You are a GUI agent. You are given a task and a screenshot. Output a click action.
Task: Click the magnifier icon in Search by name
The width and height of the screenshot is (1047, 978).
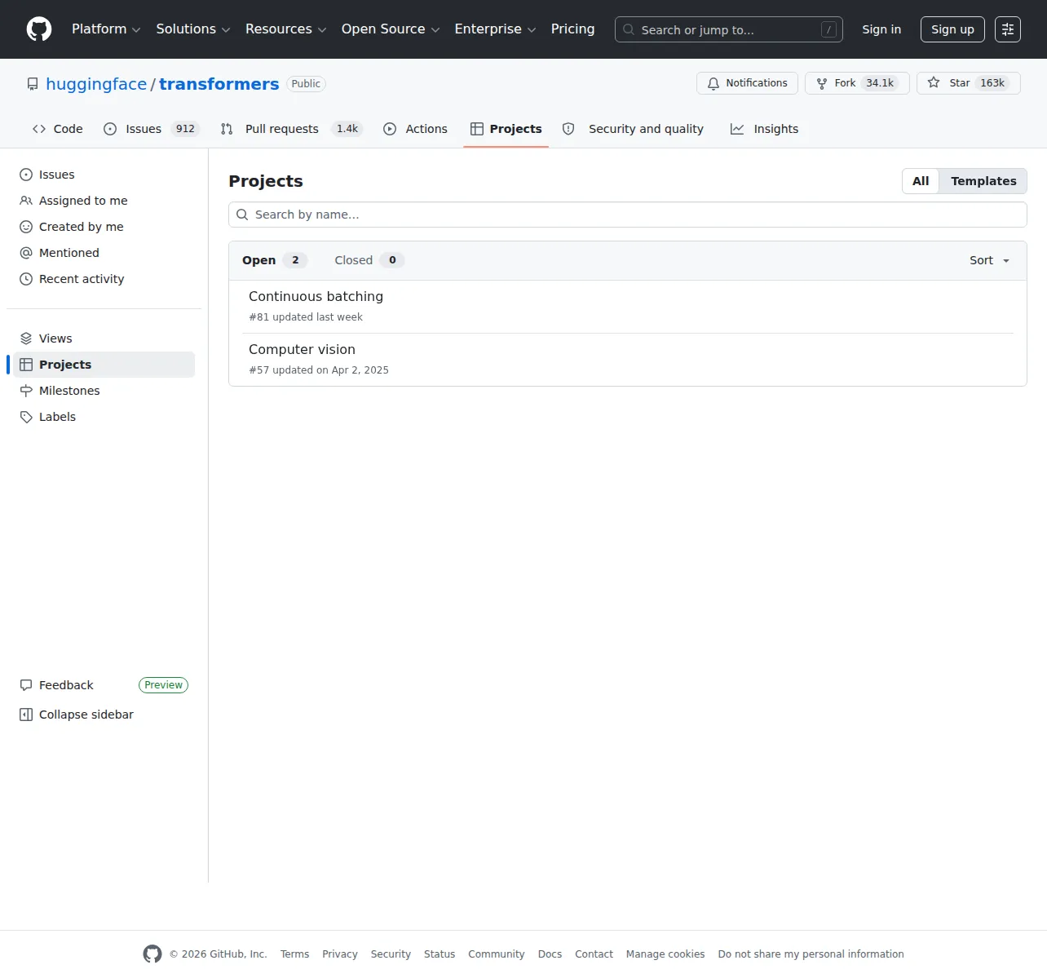[x=242, y=215]
